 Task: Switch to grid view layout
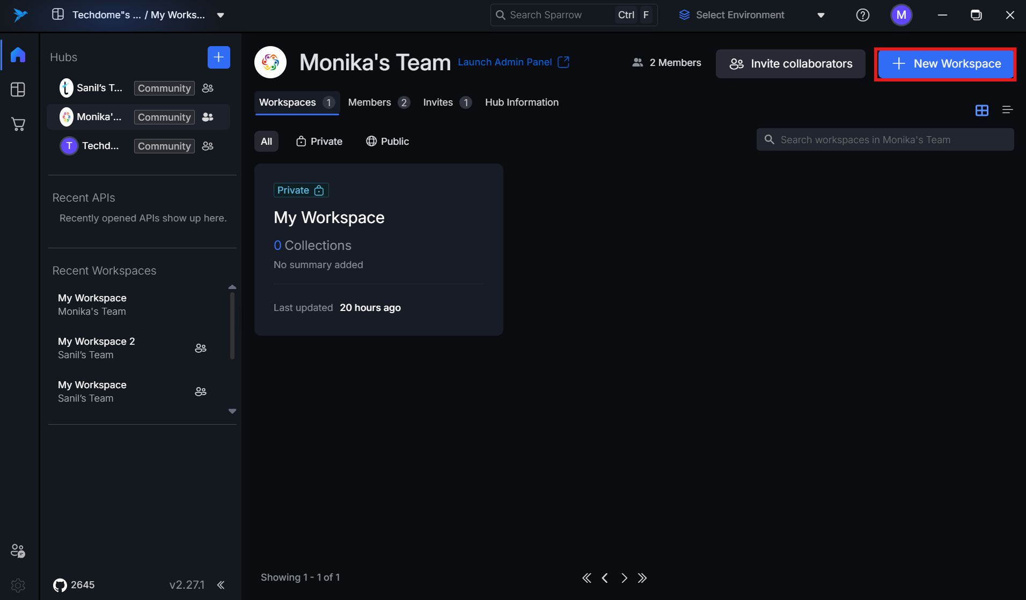[x=982, y=110]
